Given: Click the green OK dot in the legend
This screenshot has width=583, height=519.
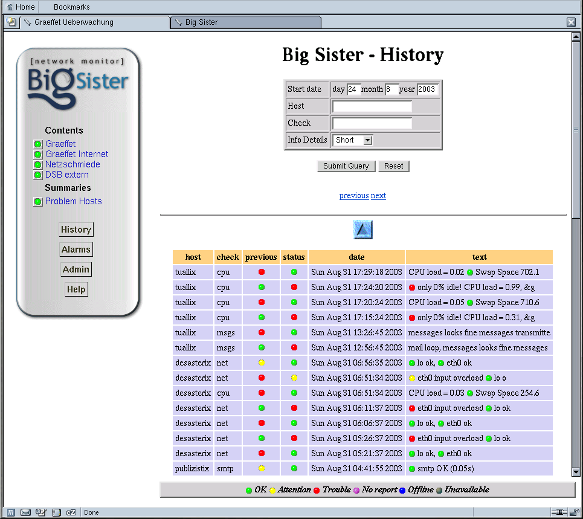Looking at the screenshot, I should pyautogui.click(x=249, y=491).
